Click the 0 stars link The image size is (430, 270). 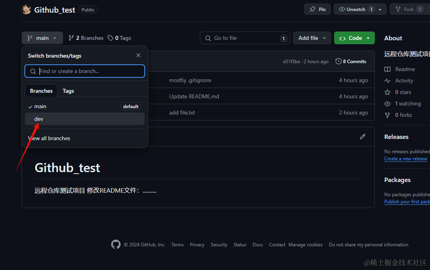click(x=398, y=92)
